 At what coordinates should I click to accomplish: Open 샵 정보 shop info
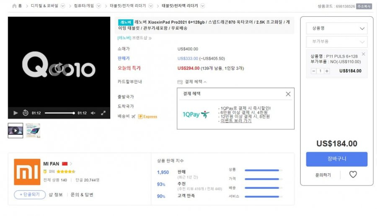56,195
